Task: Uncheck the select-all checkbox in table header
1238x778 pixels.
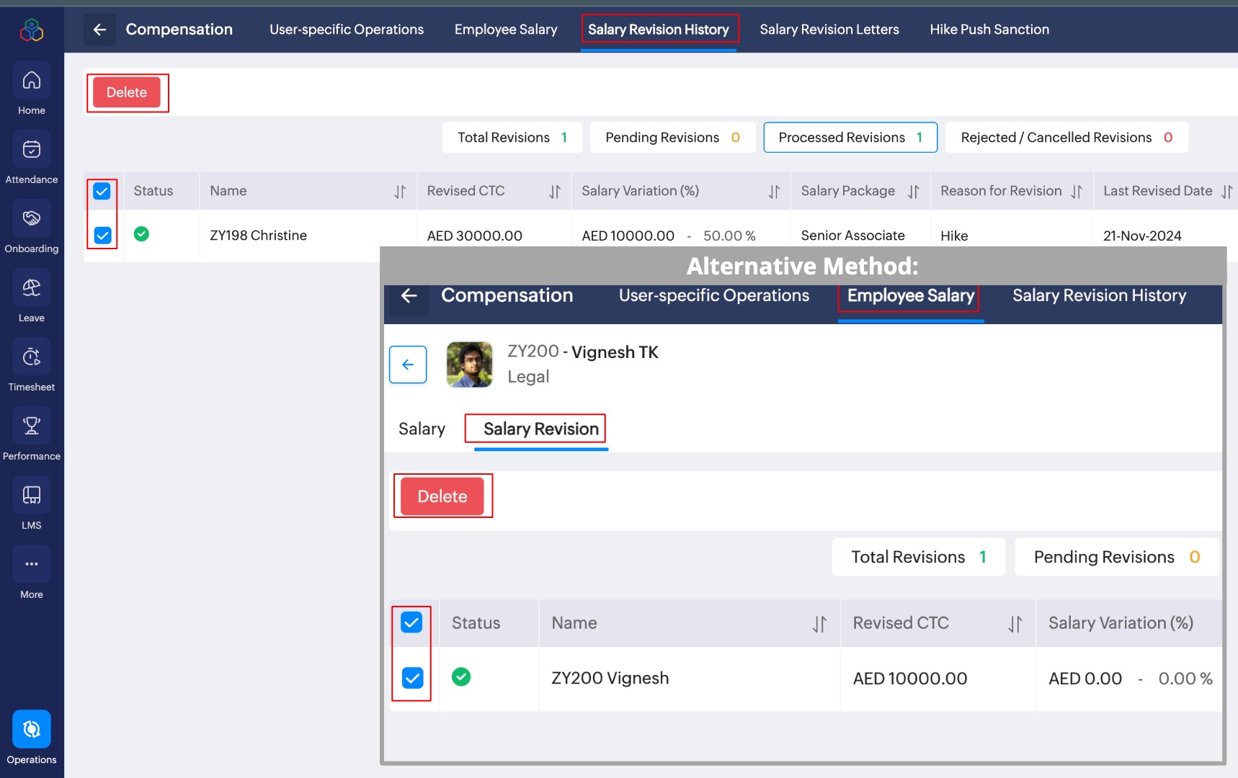Action: click(x=102, y=191)
